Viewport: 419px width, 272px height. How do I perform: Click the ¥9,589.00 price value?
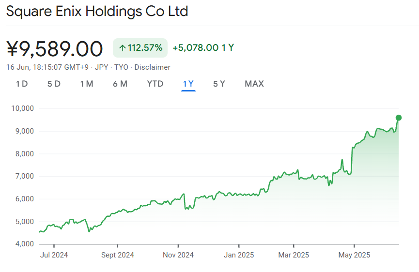click(55, 49)
